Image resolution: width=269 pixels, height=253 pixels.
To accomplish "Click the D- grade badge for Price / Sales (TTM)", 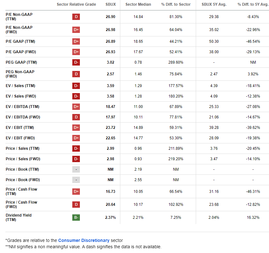I will [x=76, y=149].
